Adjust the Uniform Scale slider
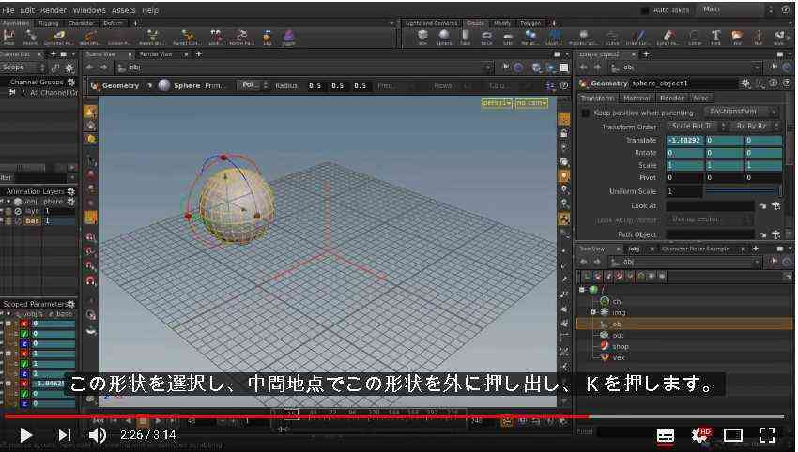The height and width of the screenshot is (452, 798). [x=743, y=191]
